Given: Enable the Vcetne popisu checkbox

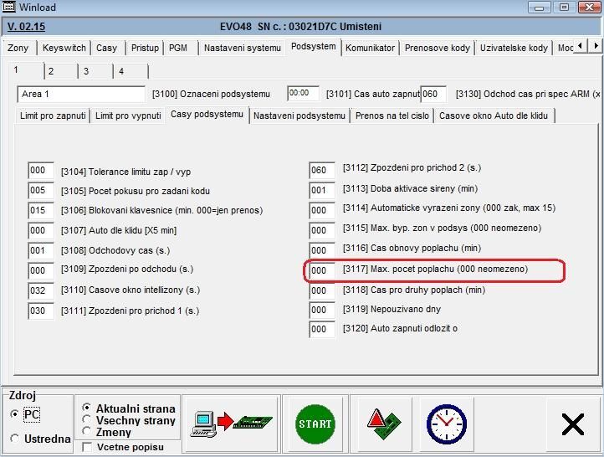Looking at the screenshot, I should (x=87, y=447).
